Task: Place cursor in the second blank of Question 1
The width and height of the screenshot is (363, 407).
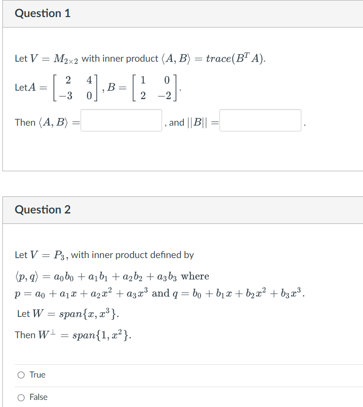Action: click(260, 120)
